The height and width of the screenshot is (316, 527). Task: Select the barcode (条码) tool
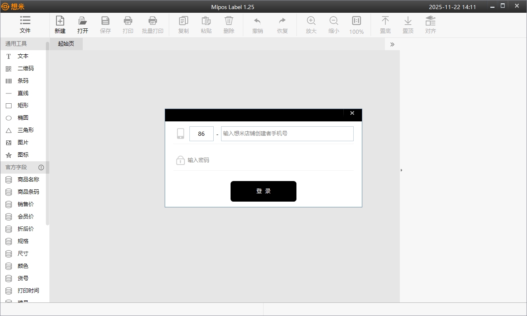23,81
